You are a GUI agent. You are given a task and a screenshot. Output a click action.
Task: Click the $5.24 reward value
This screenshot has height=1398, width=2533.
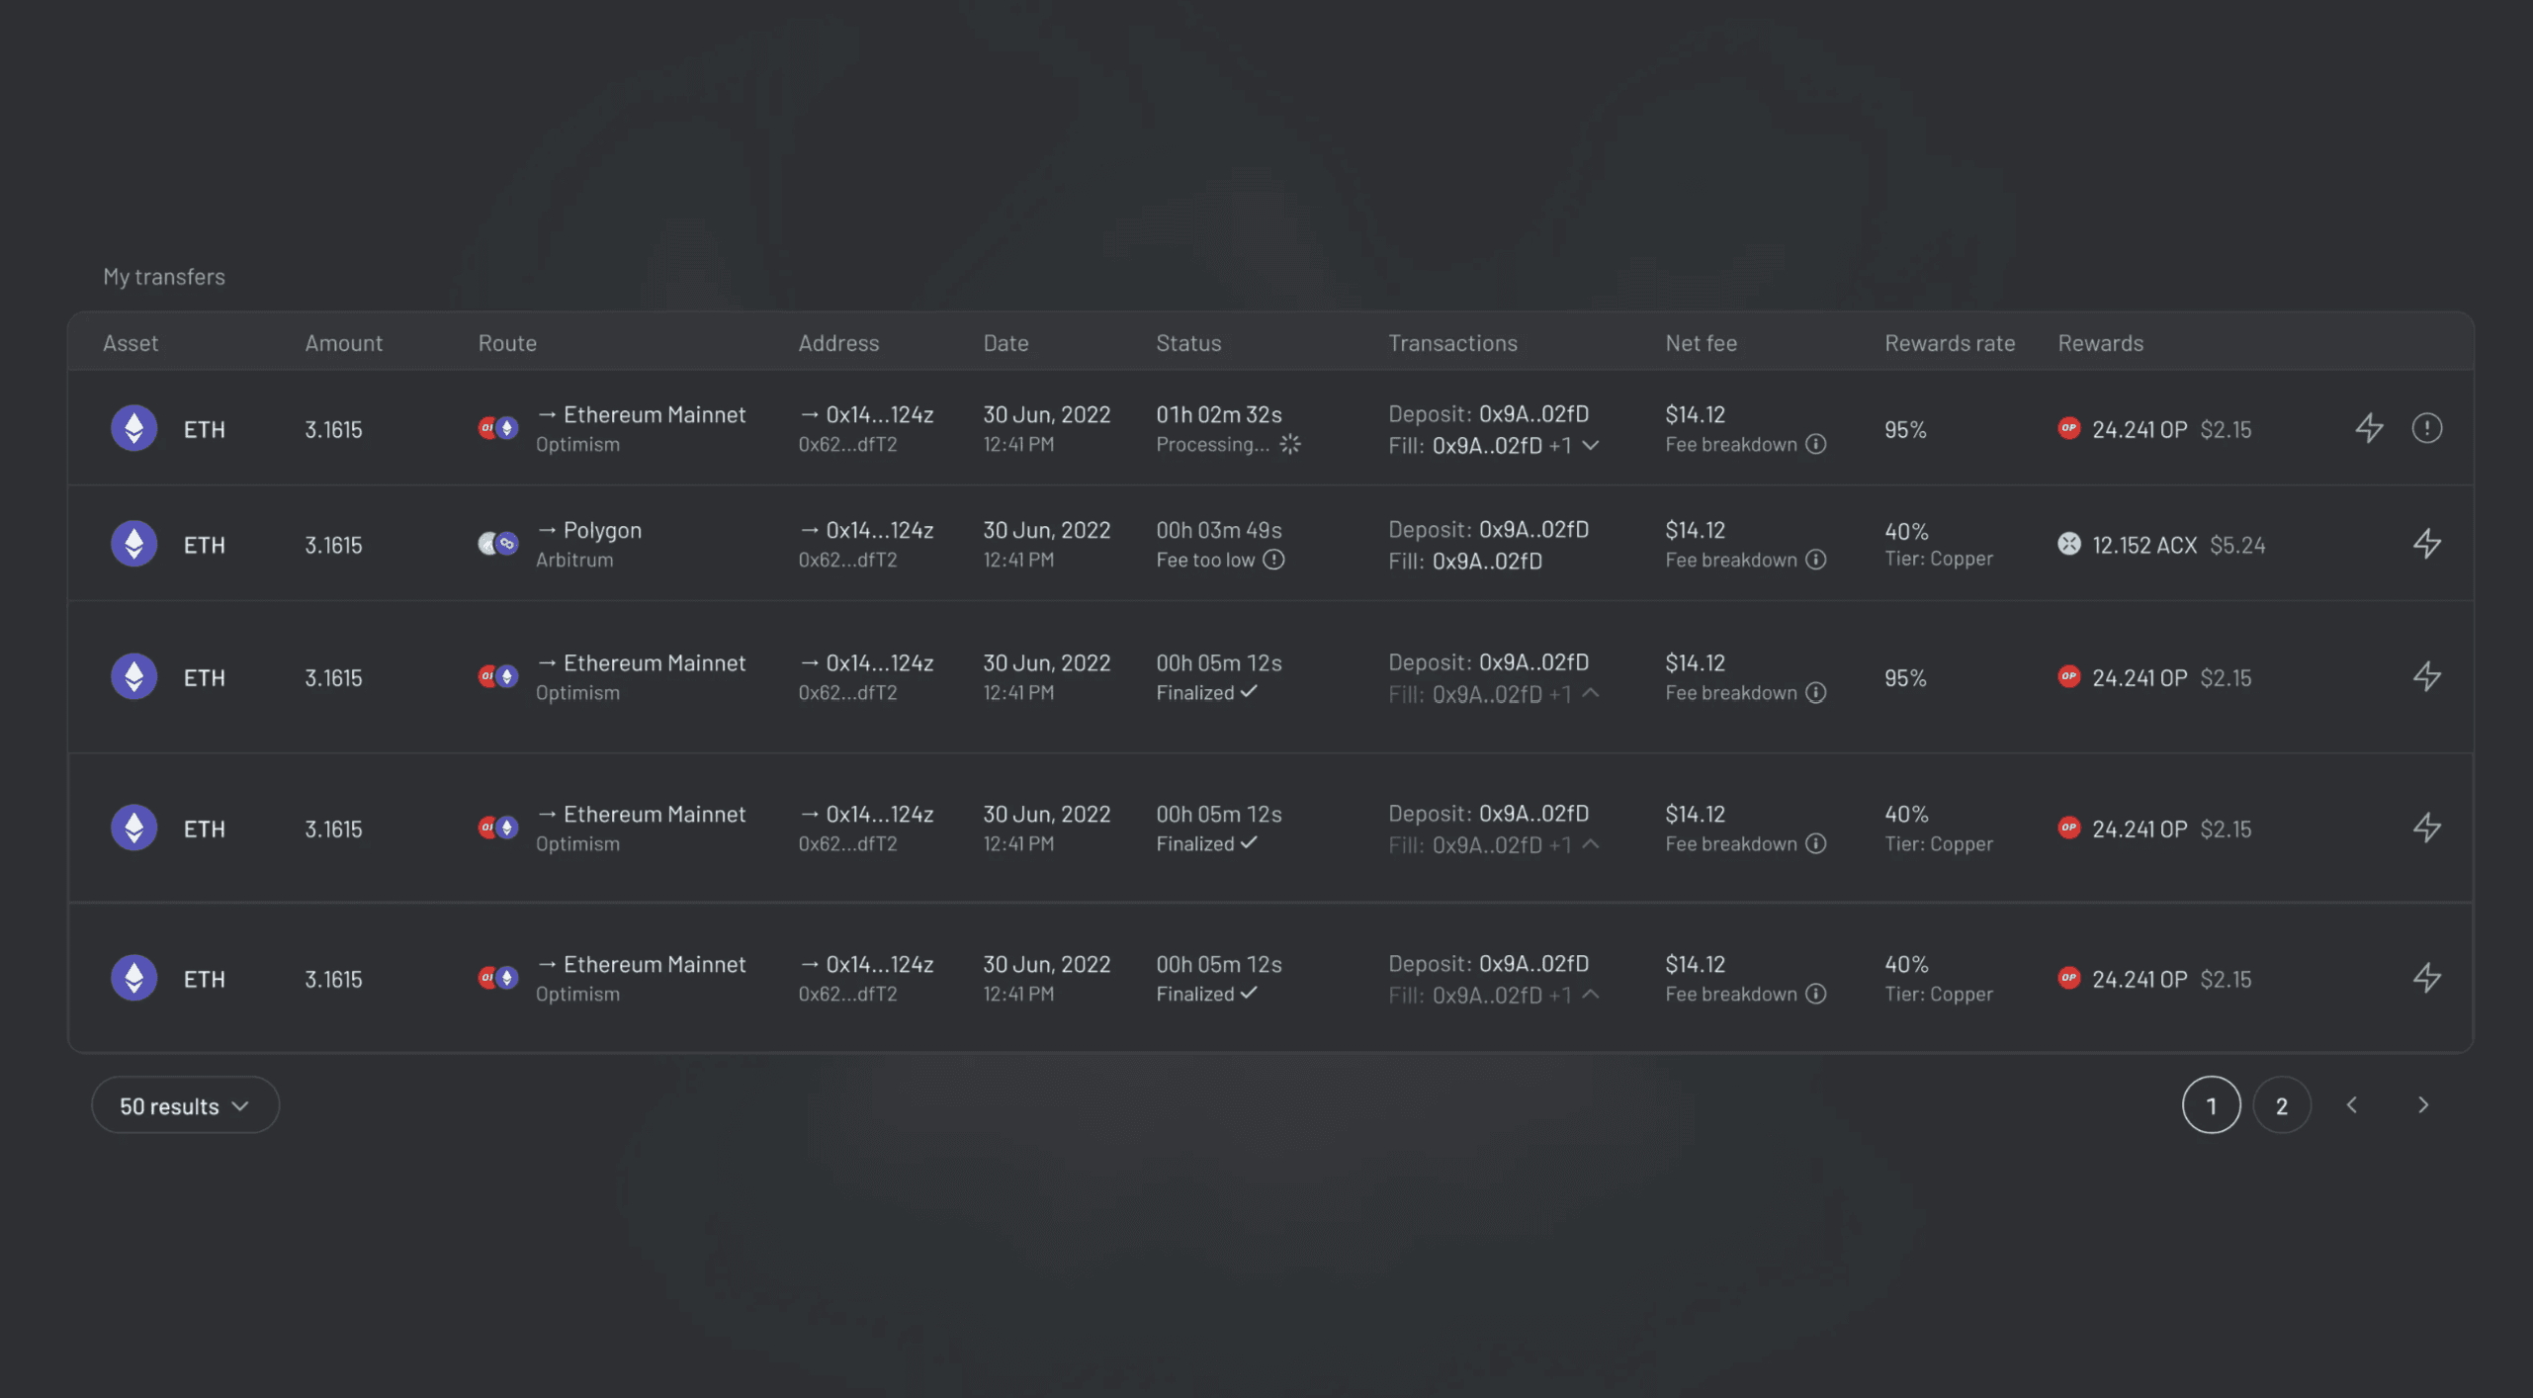2237,545
